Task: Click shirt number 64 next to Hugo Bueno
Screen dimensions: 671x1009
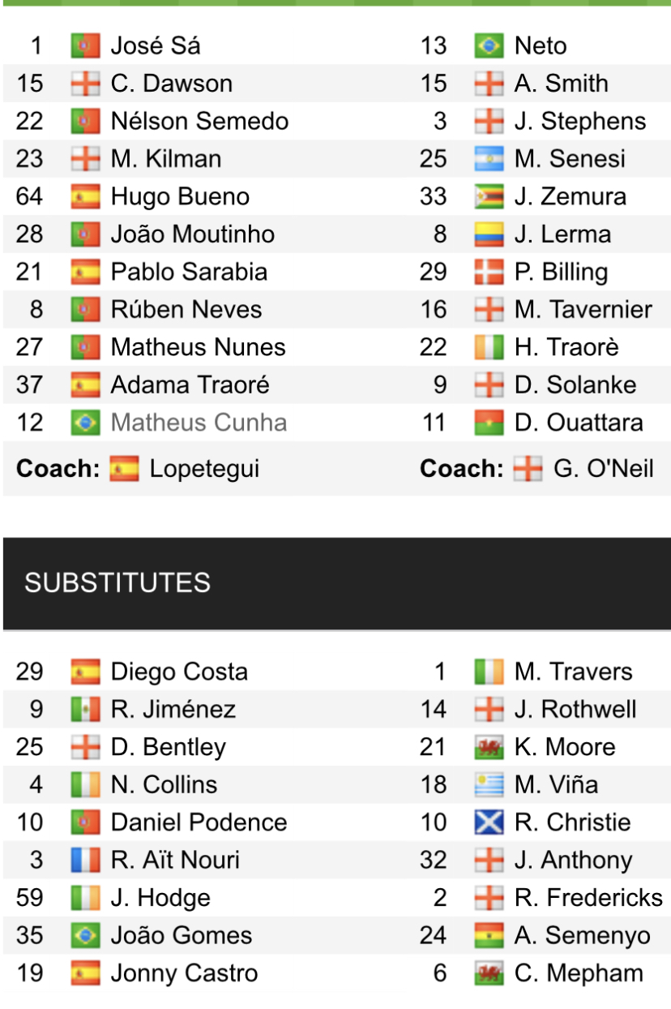Action: coord(30,196)
